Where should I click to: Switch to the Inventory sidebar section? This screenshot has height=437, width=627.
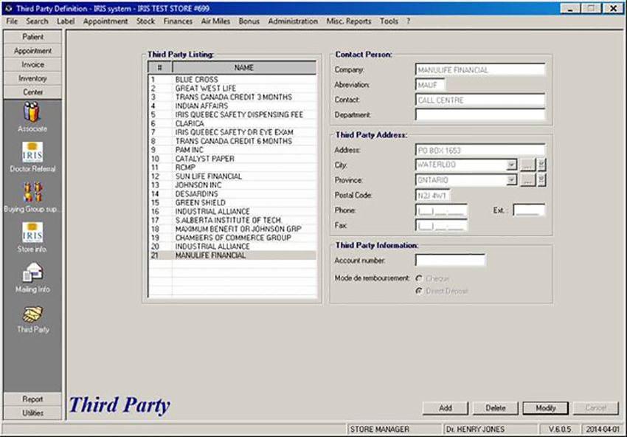[x=32, y=78]
